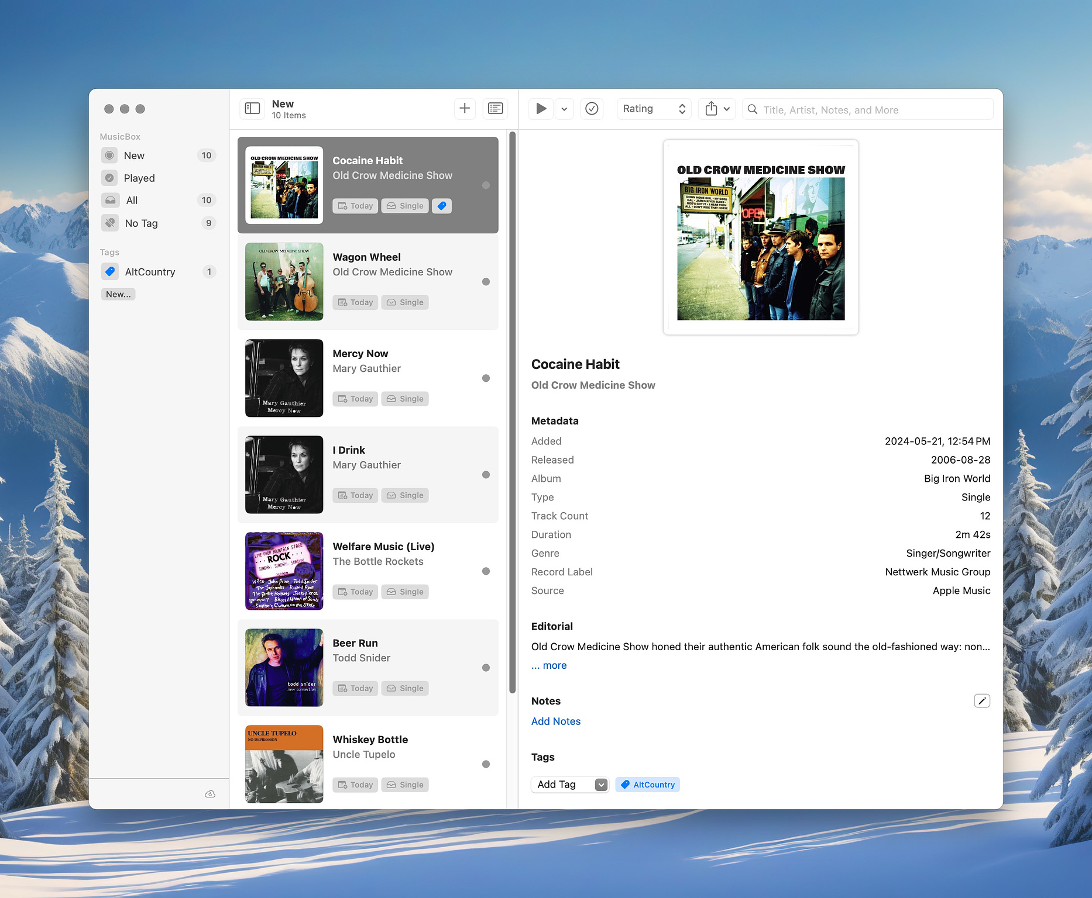1092x898 pixels.
Task: Play the selected song
Action: coord(541,109)
